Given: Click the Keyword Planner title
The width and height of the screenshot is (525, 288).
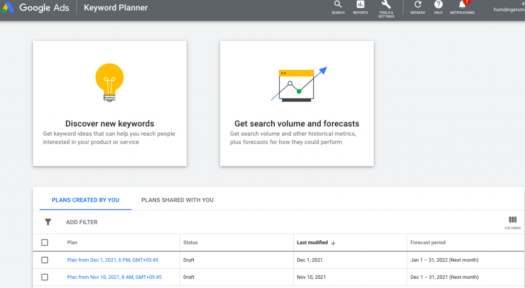Looking at the screenshot, I should (x=115, y=8).
